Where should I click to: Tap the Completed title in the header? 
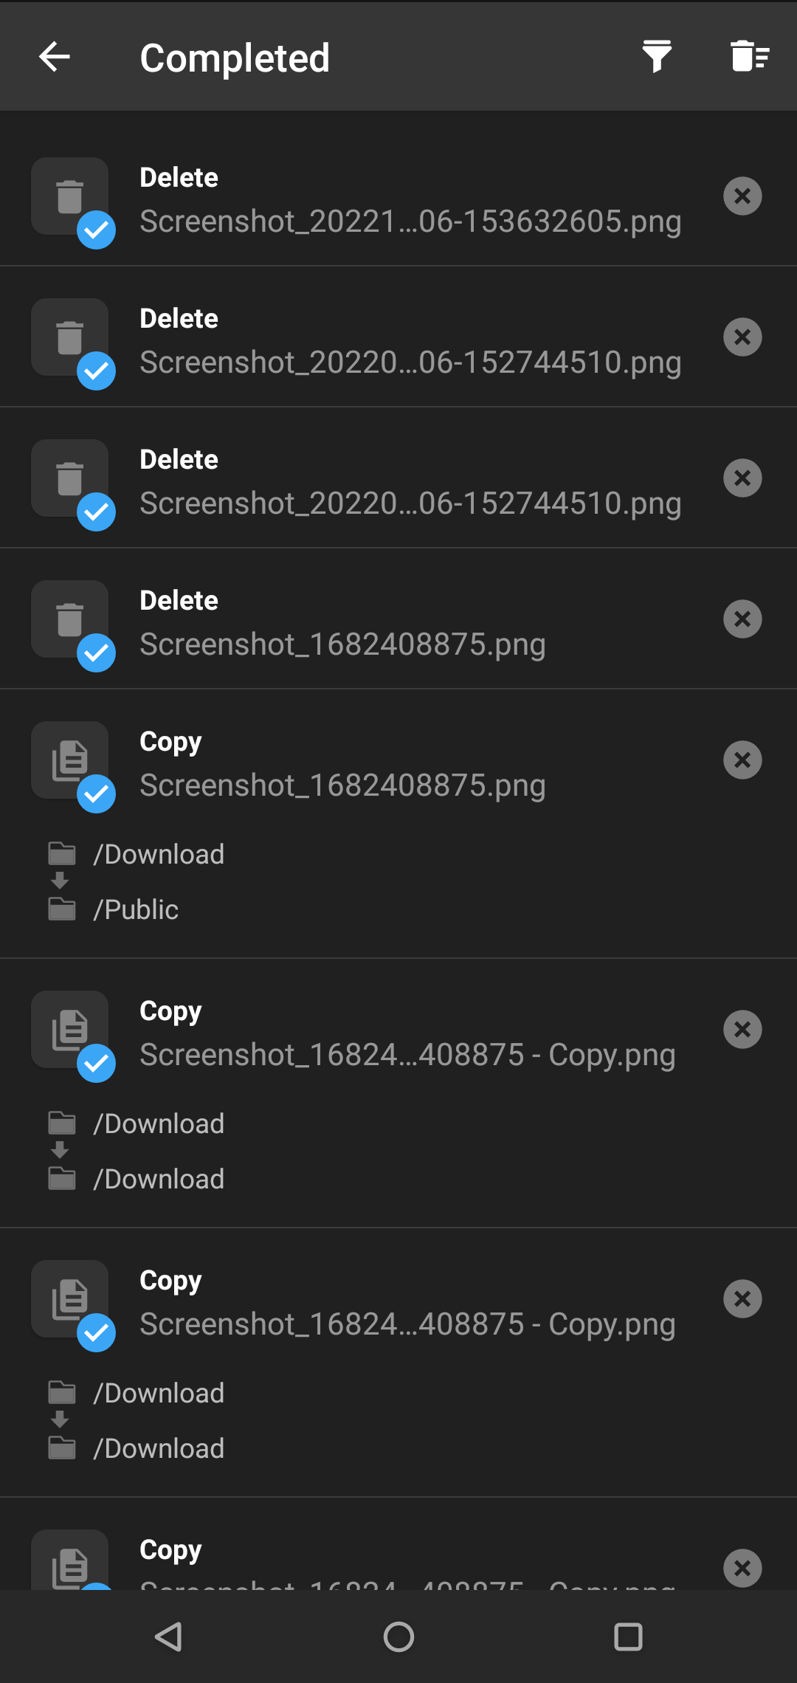(235, 58)
